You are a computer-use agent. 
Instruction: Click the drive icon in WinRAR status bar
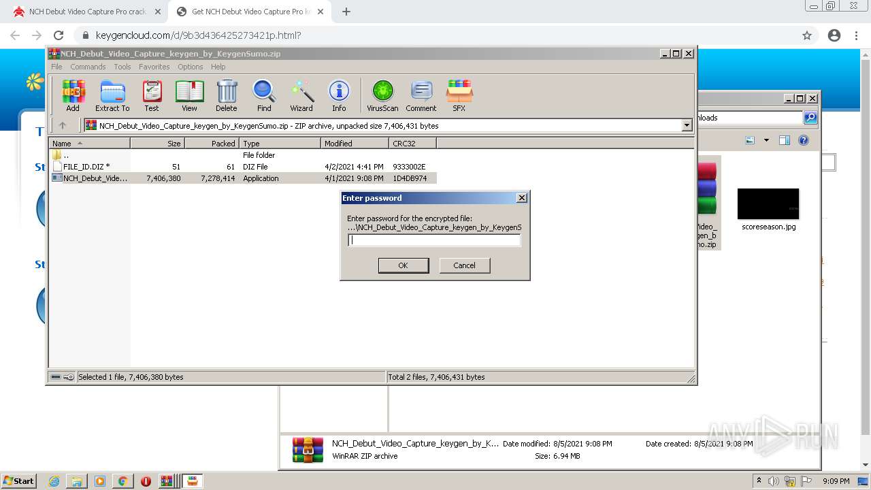pos(56,377)
